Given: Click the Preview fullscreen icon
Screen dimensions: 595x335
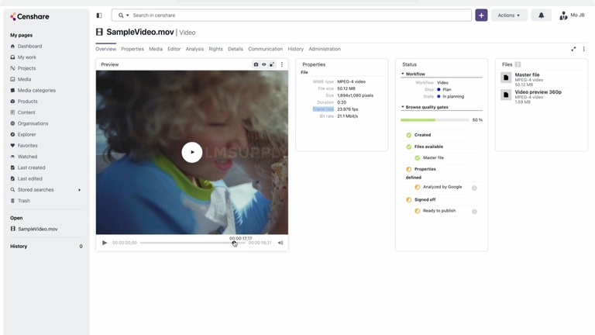Looking at the screenshot, I should pos(272,64).
